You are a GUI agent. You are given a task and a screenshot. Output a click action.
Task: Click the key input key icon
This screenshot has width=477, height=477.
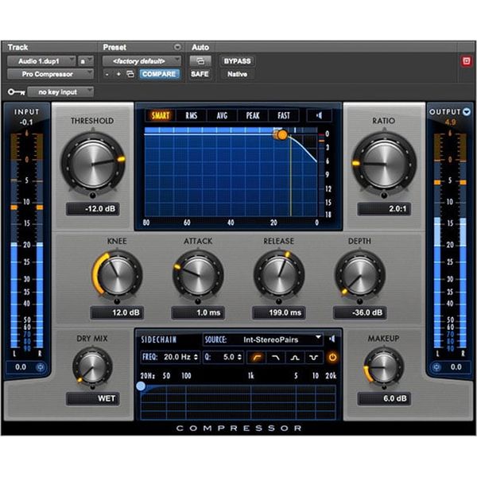click(x=16, y=91)
